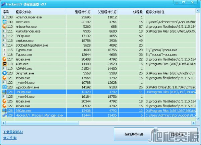Select knbcenter.exe process name
Screen dimensions: 201x145
(x=26, y=26)
